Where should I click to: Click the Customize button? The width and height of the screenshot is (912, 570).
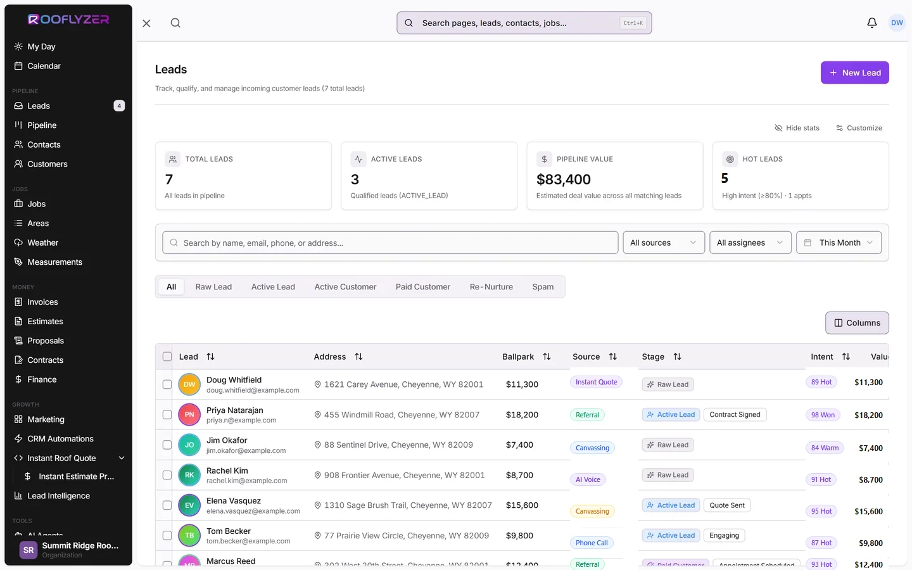(x=859, y=128)
